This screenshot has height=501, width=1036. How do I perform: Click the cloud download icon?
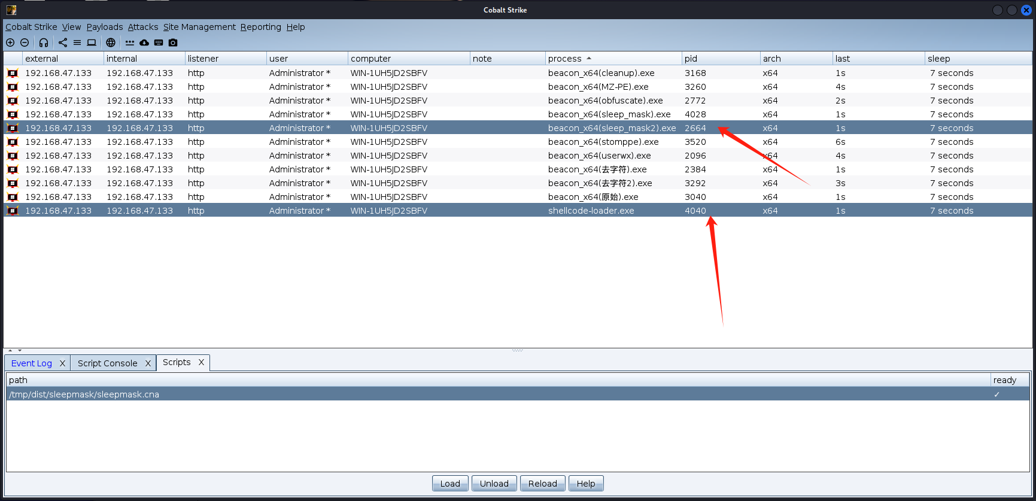pyautogui.click(x=144, y=42)
